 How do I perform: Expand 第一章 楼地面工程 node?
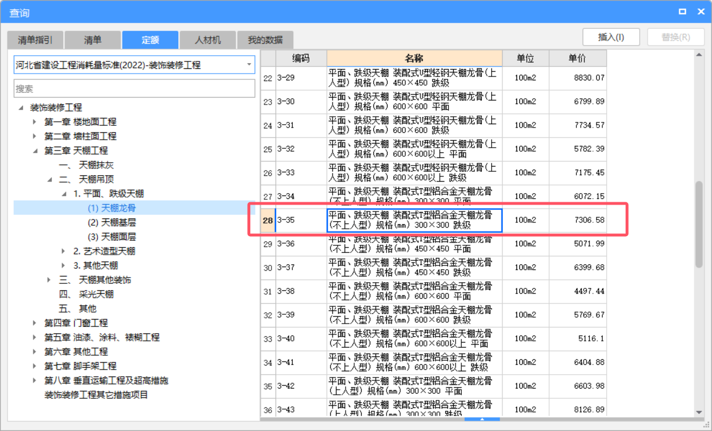35,122
